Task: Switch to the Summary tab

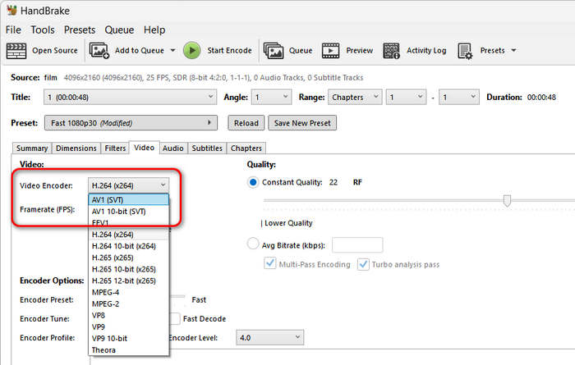Action: coord(32,148)
